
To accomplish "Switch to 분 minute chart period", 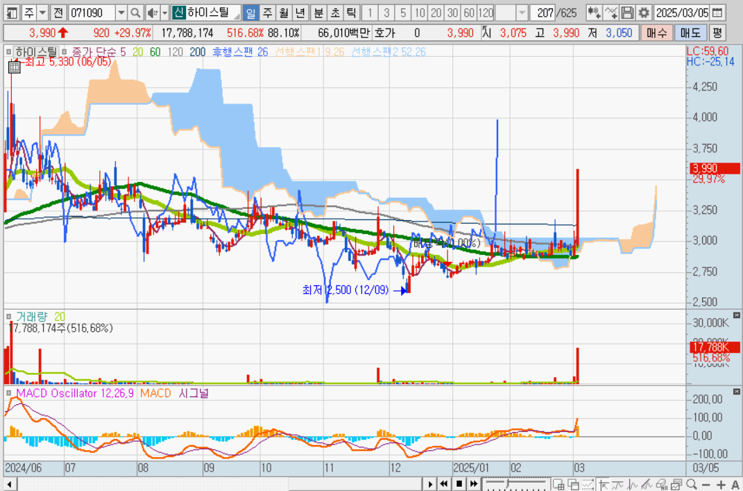I will (318, 13).
